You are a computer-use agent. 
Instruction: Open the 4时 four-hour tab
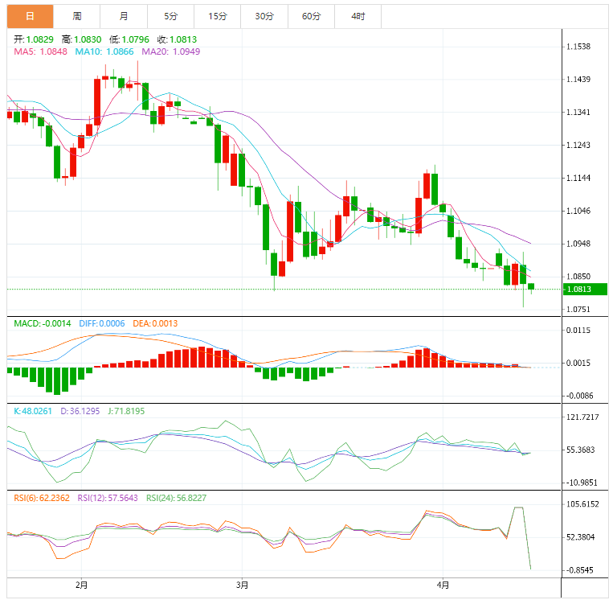[x=358, y=16]
